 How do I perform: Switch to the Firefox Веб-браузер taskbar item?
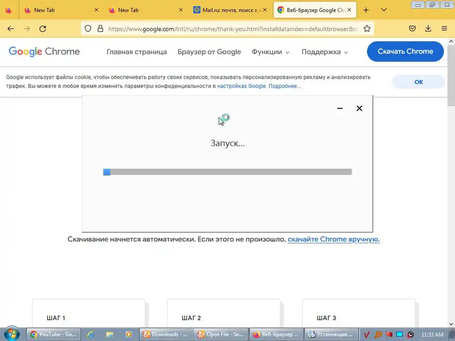pyautogui.click(x=276, y=334)
